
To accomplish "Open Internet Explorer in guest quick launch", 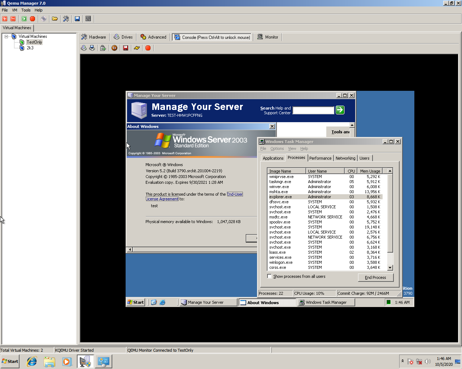I will click(x=162, y=302).
